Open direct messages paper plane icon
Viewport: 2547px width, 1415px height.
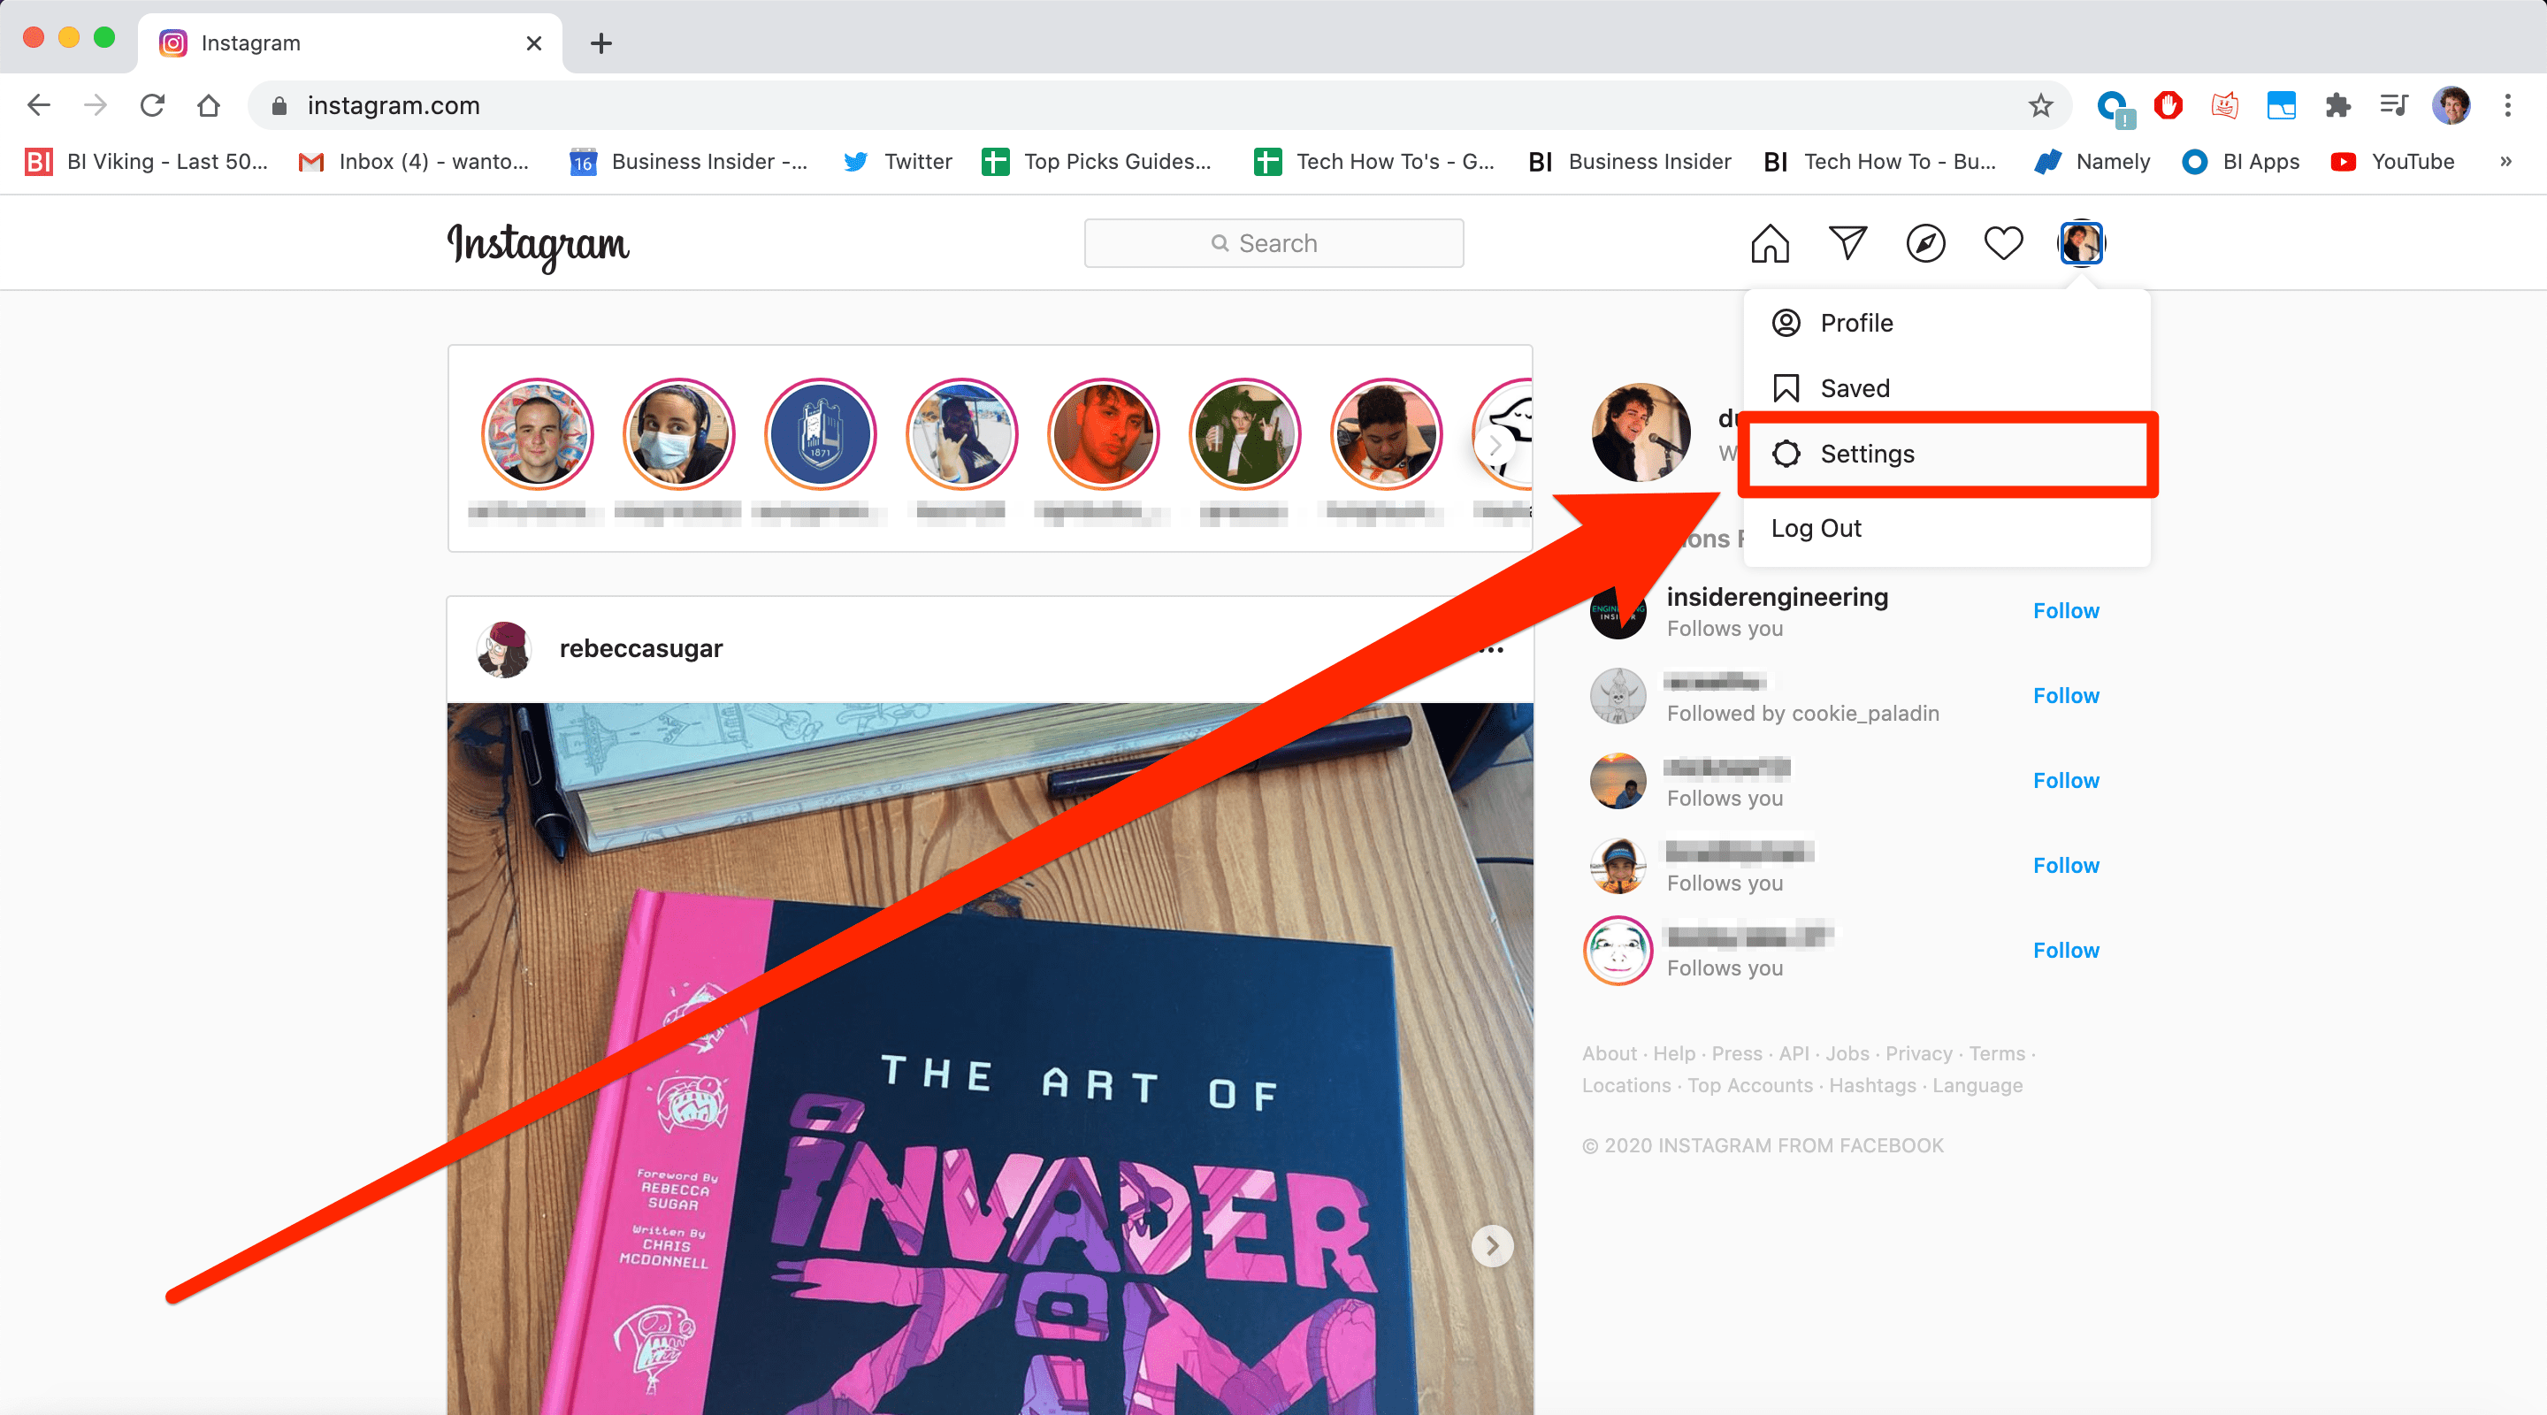tap(1847, 243)
